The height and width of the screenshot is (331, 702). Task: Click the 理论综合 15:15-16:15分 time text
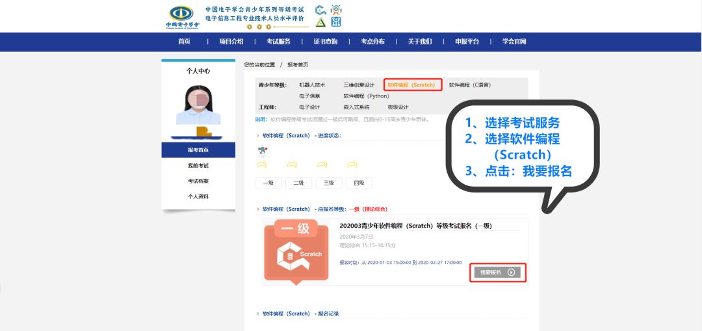[x=367, y=245]
